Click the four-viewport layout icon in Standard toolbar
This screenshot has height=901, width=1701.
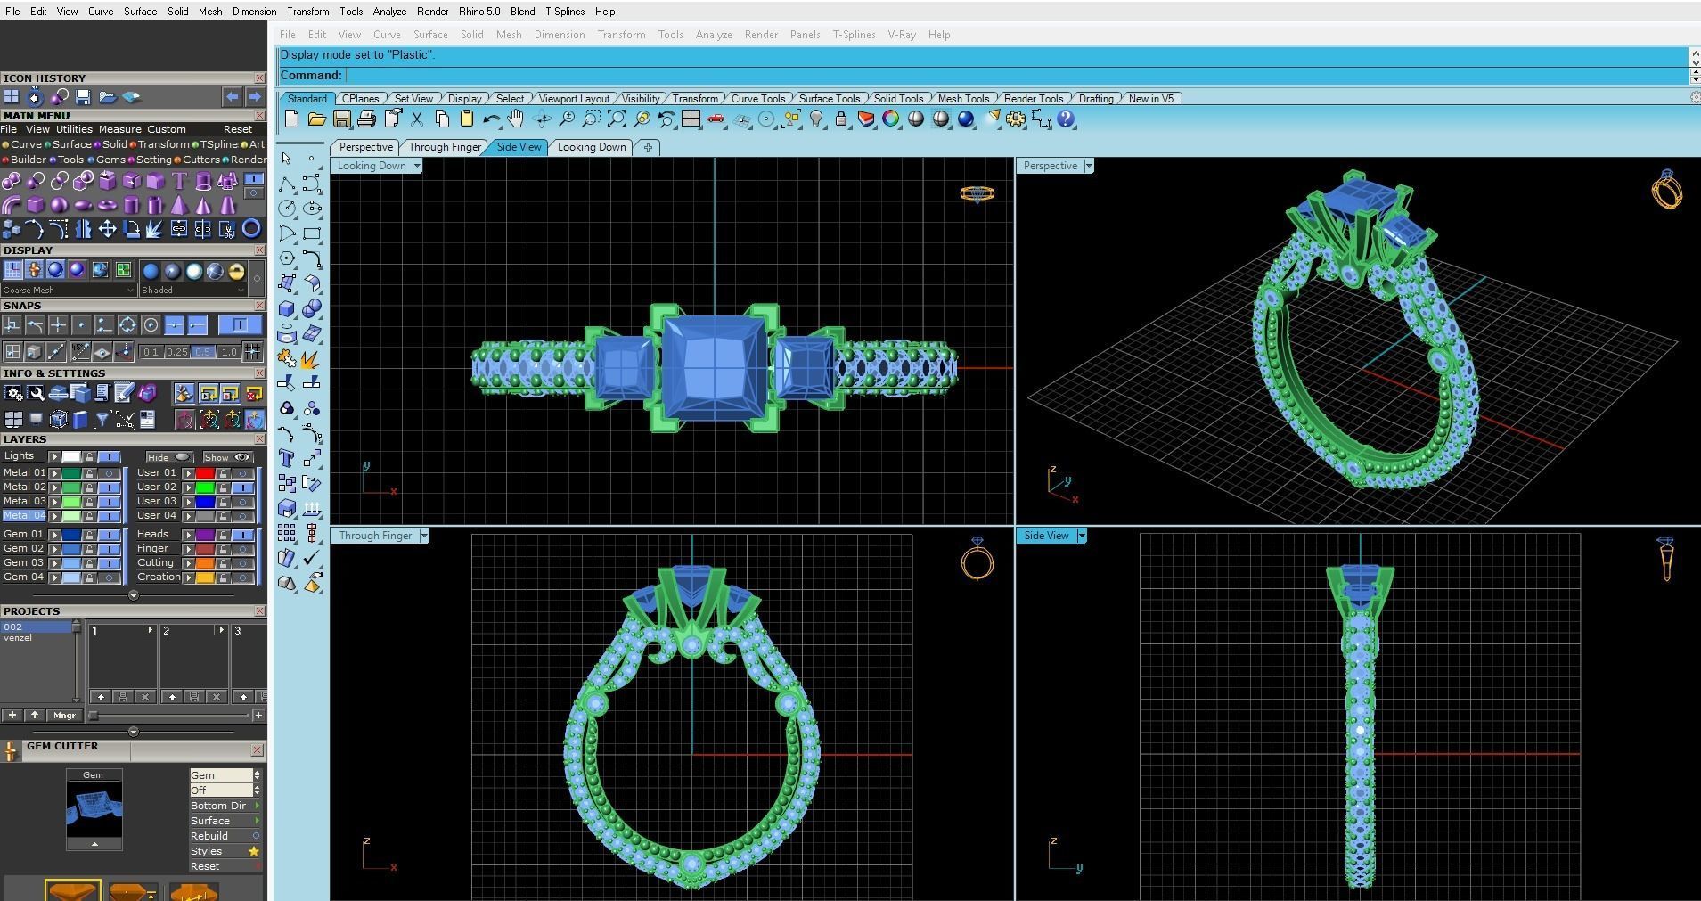pyautogui.click(x=691, y=119)
